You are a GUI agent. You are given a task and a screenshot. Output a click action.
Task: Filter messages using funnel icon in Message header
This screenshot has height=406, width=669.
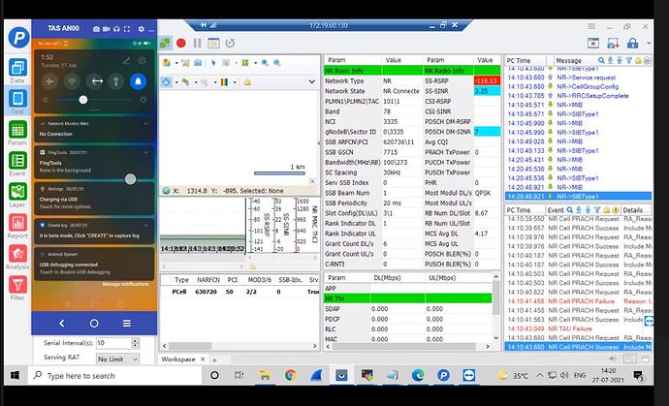629,60
